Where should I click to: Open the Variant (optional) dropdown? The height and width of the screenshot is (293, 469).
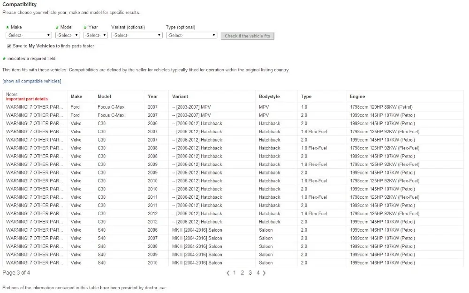[137, 35]
